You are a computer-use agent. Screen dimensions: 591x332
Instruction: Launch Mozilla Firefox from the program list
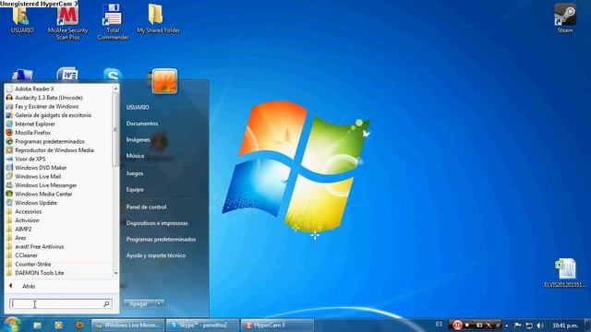click(x=32, y=133)
